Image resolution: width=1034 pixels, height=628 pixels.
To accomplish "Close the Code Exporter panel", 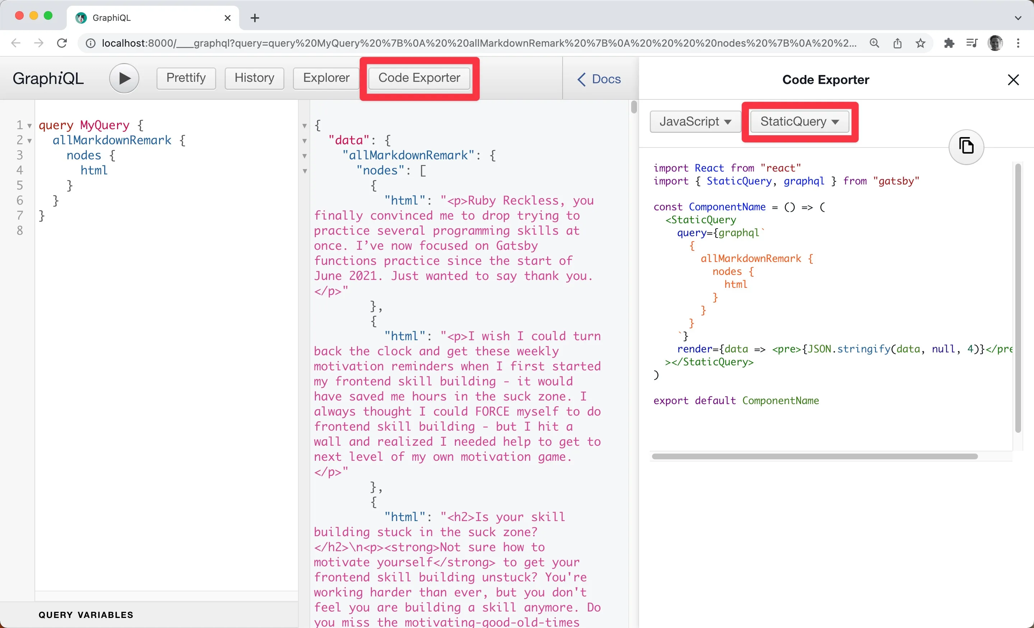I will (1014, 79).
